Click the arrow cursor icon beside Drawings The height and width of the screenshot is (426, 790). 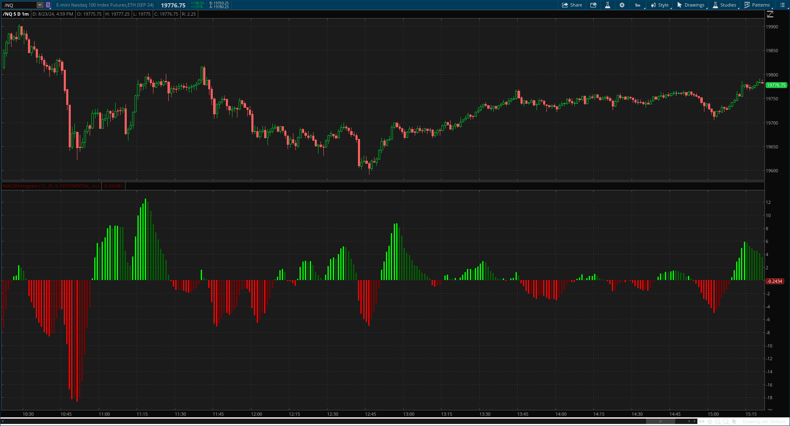click(x=680, y=5)
